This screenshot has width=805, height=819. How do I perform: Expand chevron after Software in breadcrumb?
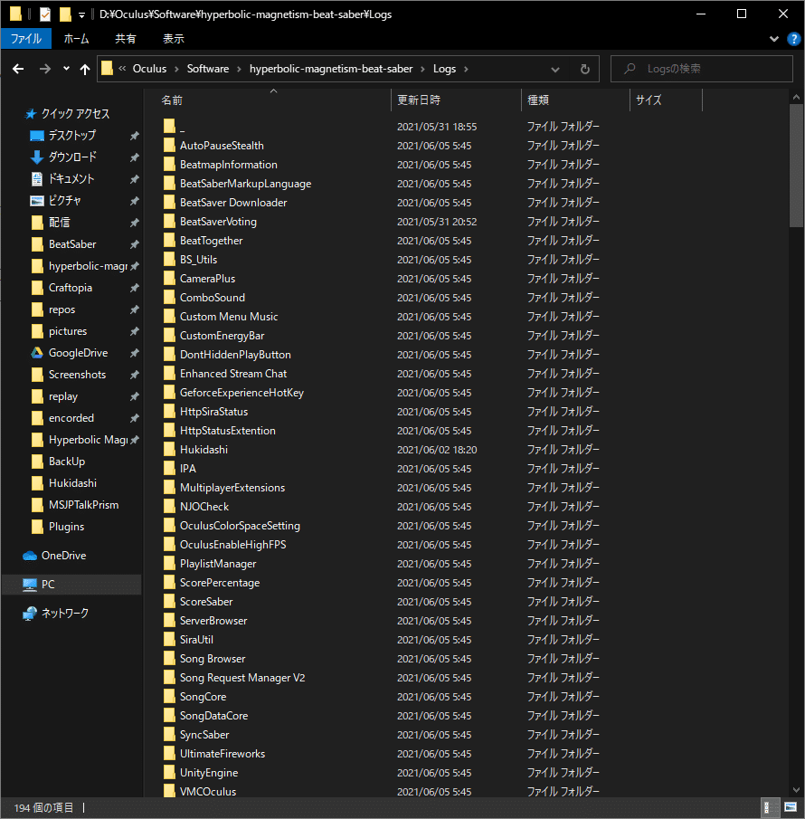pos(239,69)
